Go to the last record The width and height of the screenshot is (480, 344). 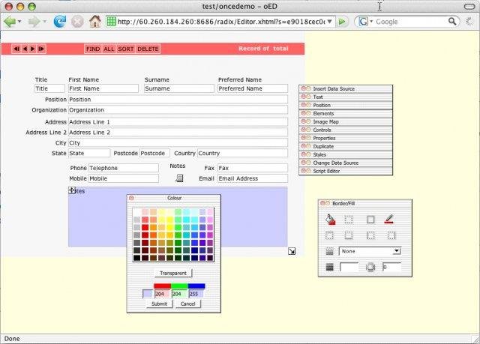point(41,49)
